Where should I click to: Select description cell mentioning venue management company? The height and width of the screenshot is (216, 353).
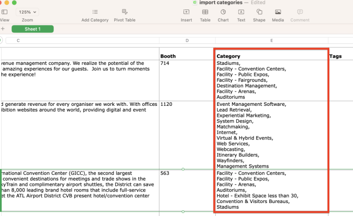pyautogui.click(x=80, y=80)
